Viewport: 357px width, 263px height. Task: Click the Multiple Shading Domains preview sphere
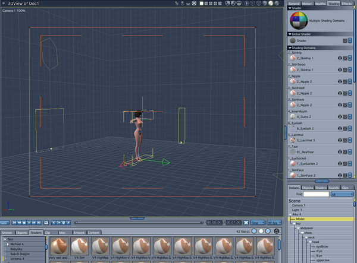299,21
